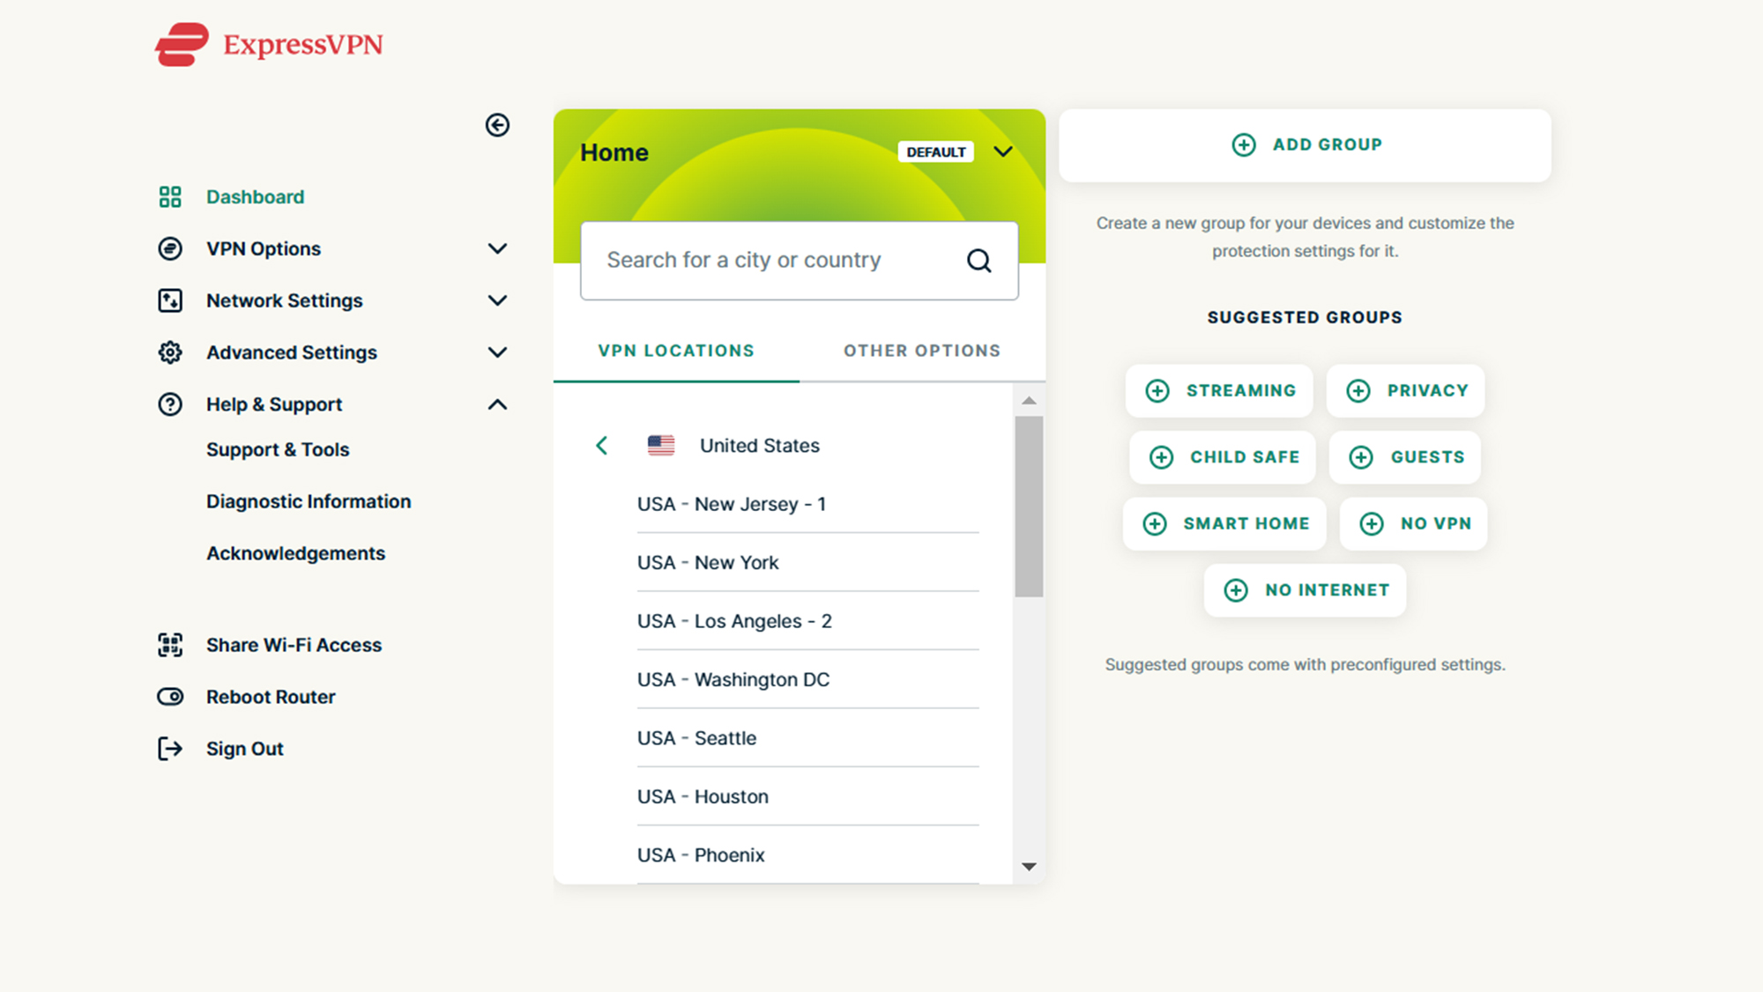The height and width of the screenshot is (992, 1763).
Task: Click the ExpressVPN logo
Action: point(269,44)
